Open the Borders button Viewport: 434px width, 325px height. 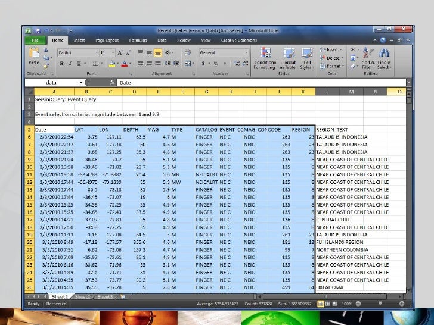95,64
